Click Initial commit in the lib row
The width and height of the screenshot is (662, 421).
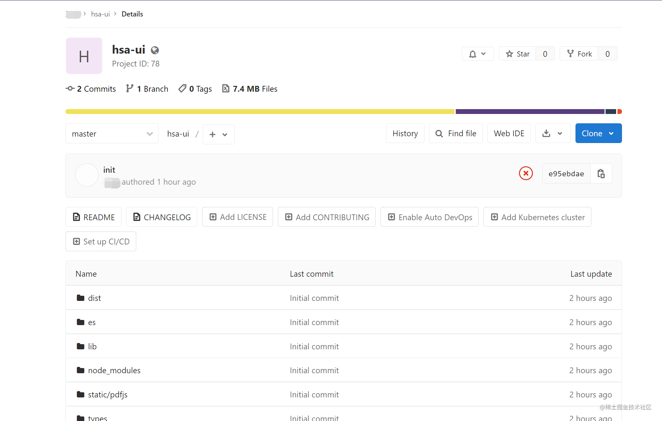pyautogui.click(x=314, y=346)
